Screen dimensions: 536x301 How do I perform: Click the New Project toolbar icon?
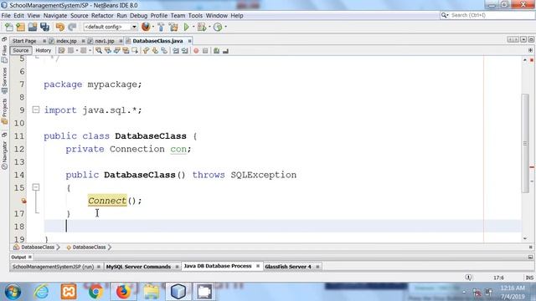click(20, 27)
